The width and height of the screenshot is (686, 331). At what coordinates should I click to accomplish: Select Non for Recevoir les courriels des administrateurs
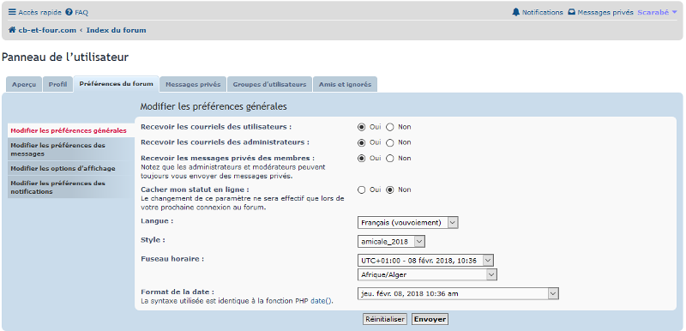point(390,142)
